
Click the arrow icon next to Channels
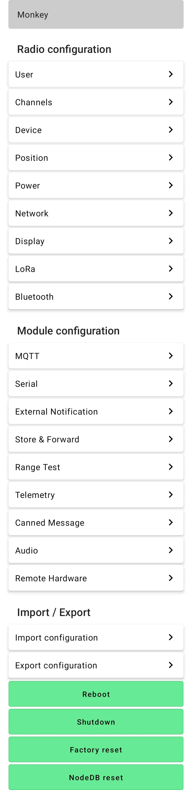point(171,102)
